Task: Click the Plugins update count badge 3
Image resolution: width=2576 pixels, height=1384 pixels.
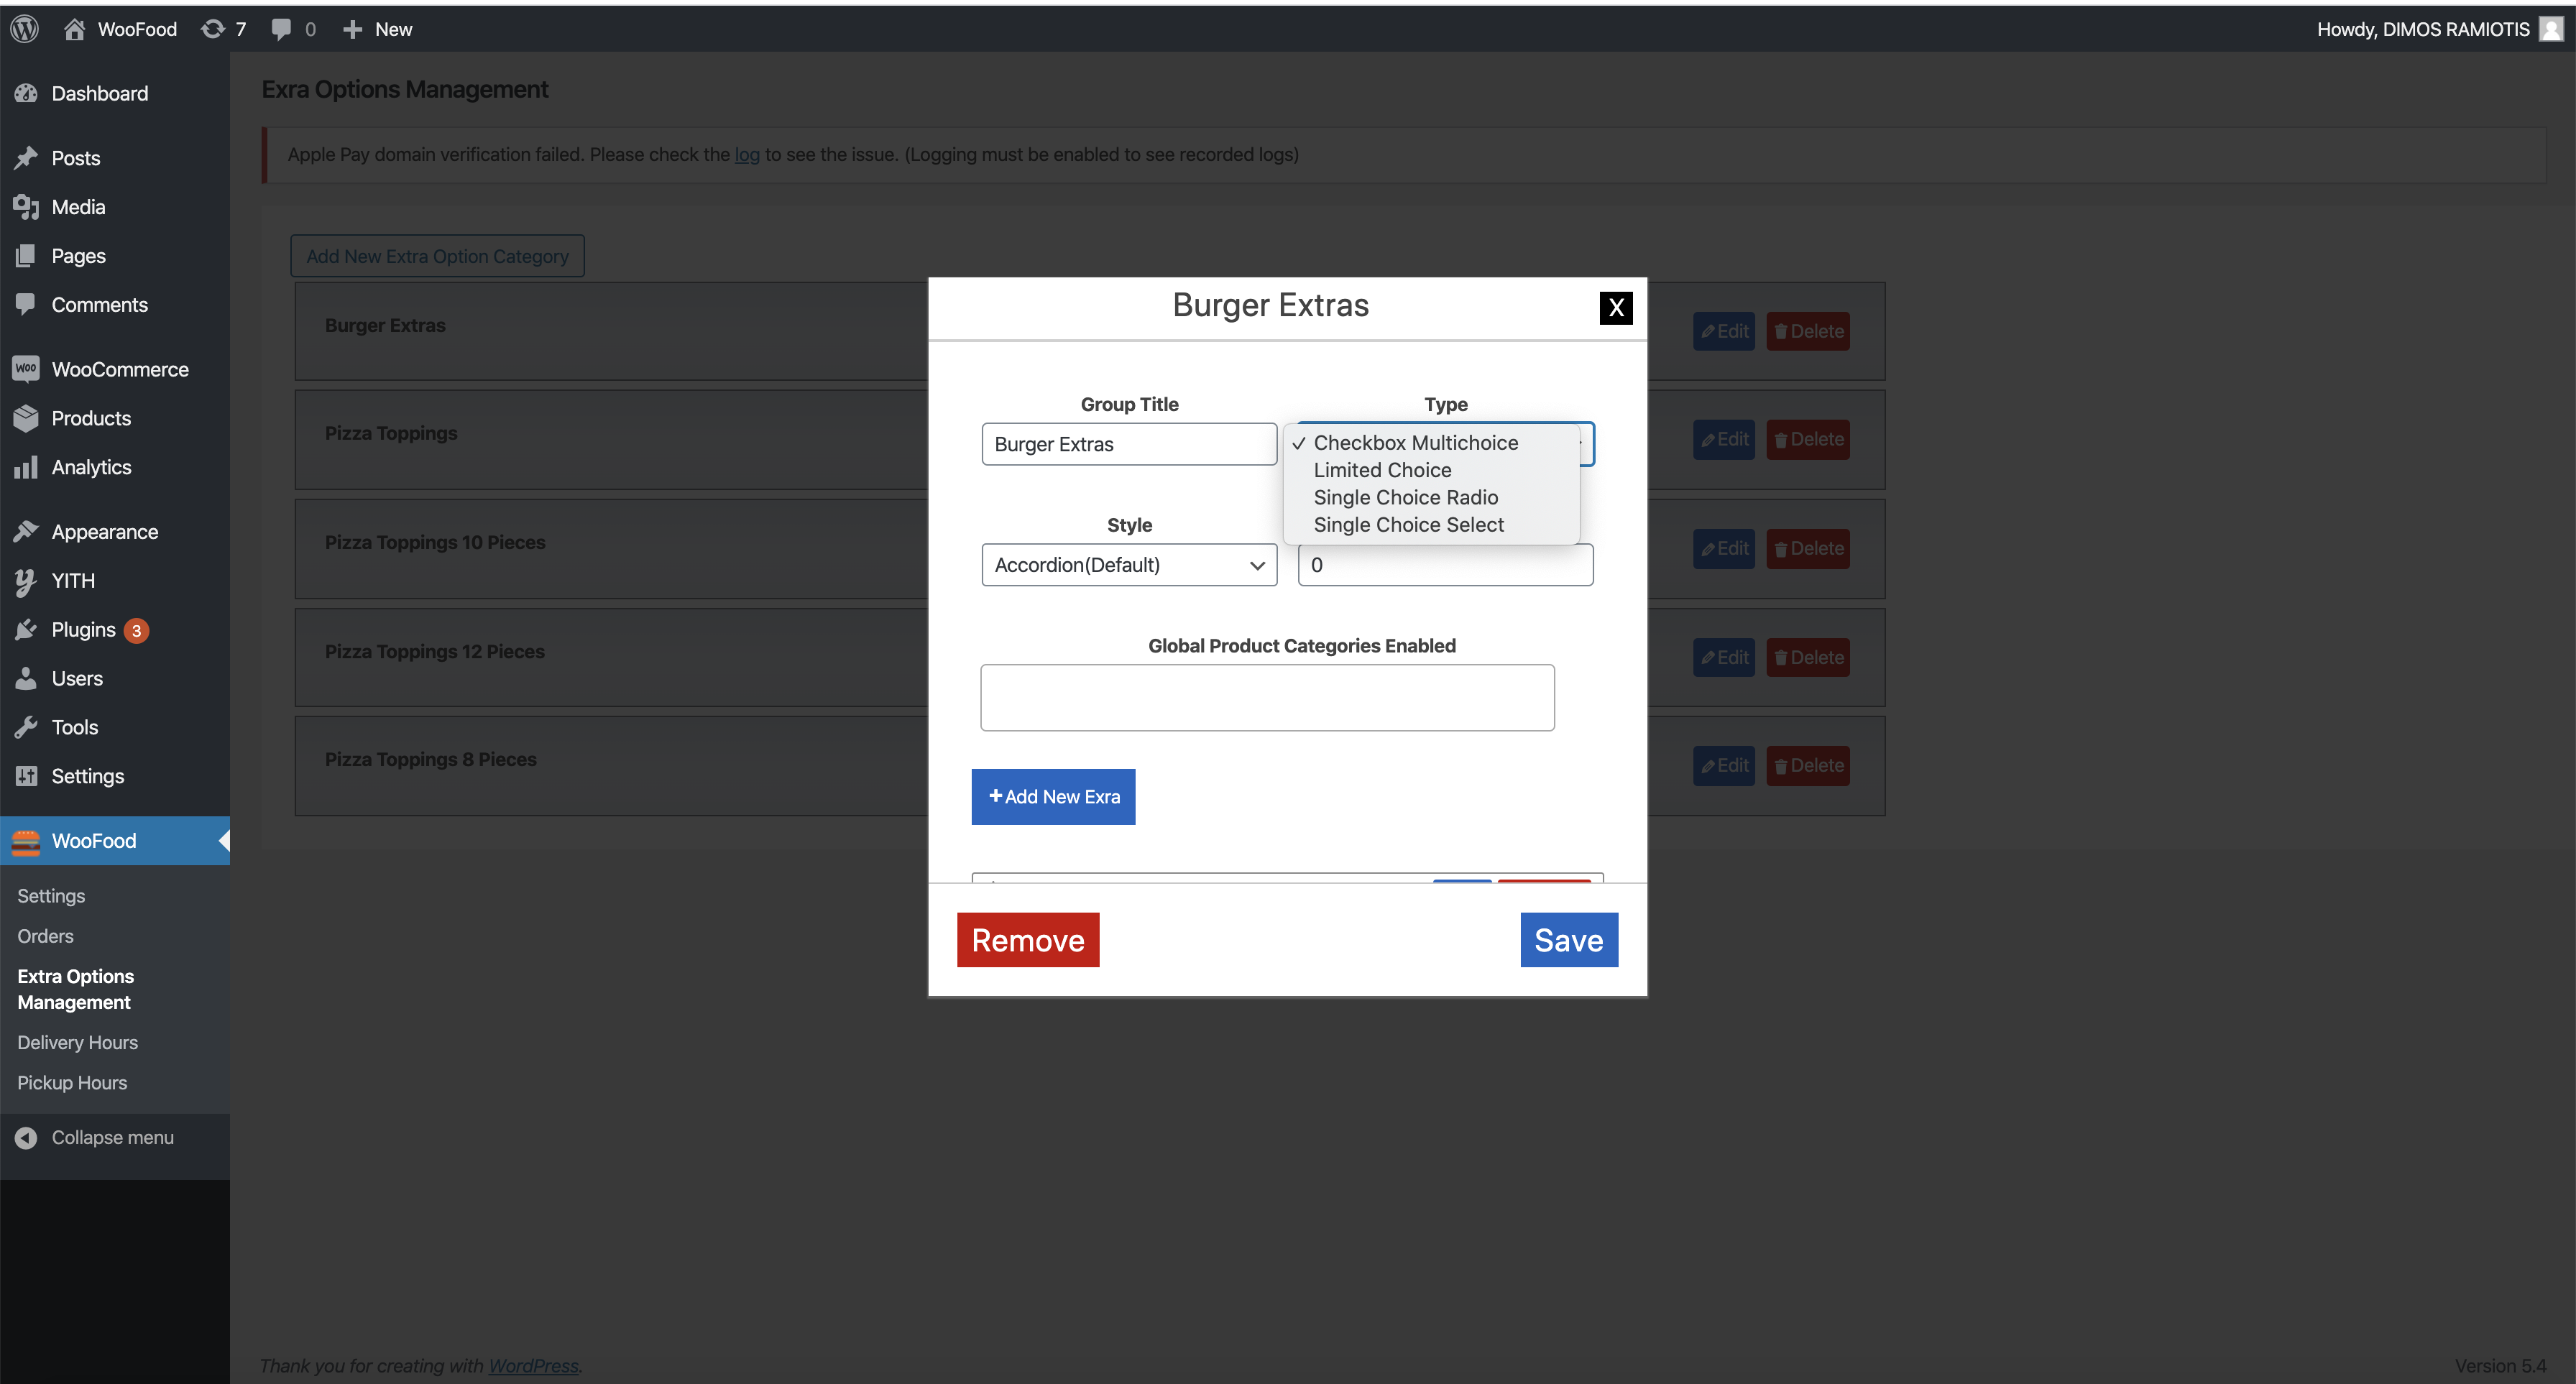Action: (x=137, y=631)
